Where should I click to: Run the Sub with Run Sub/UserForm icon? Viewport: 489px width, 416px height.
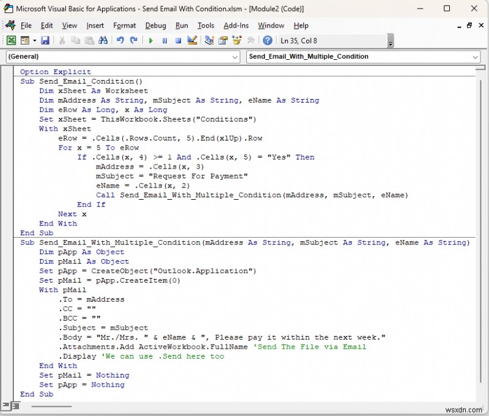coord(151,40)
